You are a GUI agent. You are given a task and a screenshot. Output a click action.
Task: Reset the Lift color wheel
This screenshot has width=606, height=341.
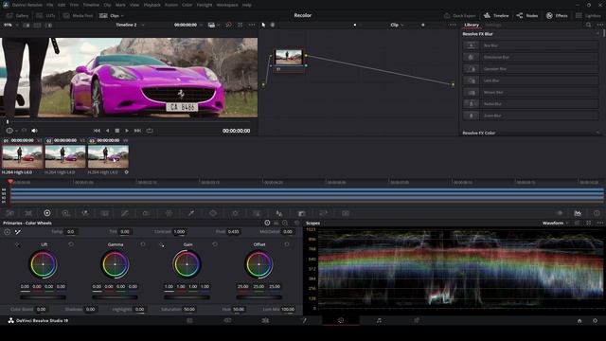pos(71,244)
